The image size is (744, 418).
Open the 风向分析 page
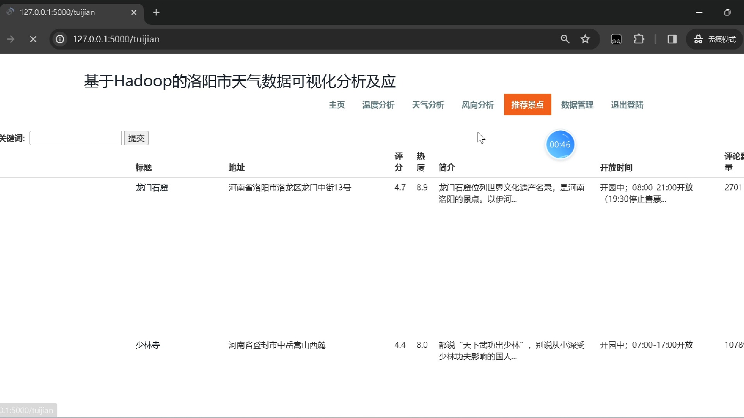pos(477,105)
